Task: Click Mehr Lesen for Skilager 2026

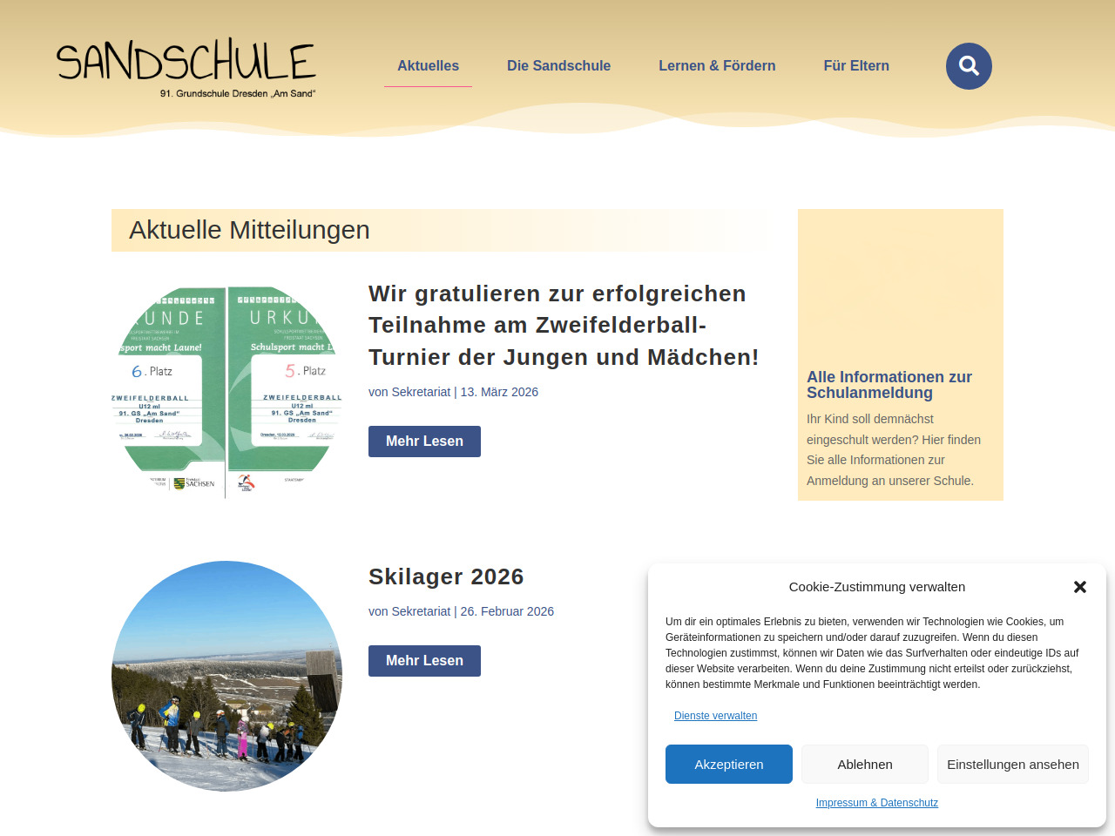Action: (424, 661)
